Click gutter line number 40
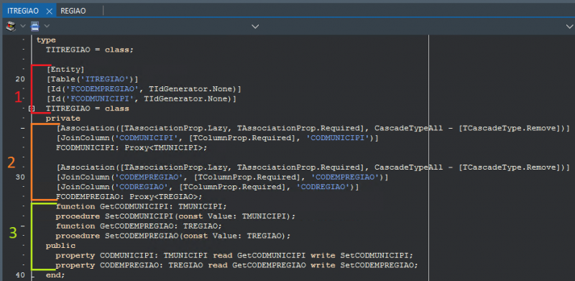Screen dimensions: 575x281 click(21, 275)
